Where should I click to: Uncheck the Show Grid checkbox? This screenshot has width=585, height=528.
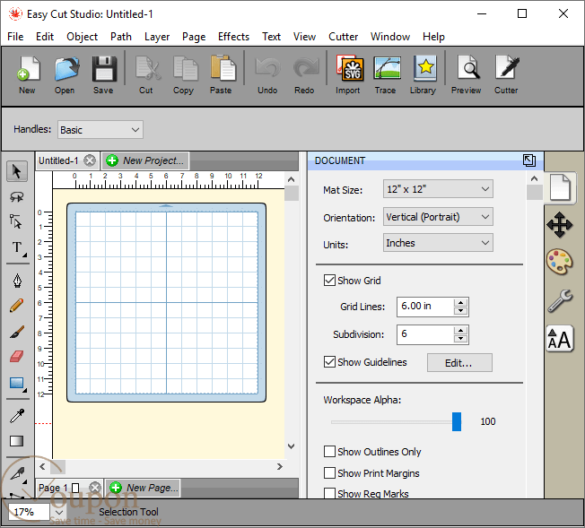(329, 281)
